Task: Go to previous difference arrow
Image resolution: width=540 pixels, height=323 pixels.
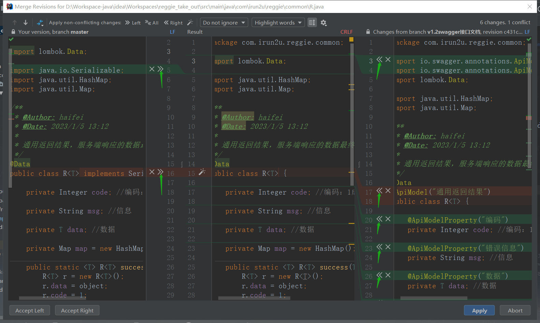Action: tap(15, 22)
